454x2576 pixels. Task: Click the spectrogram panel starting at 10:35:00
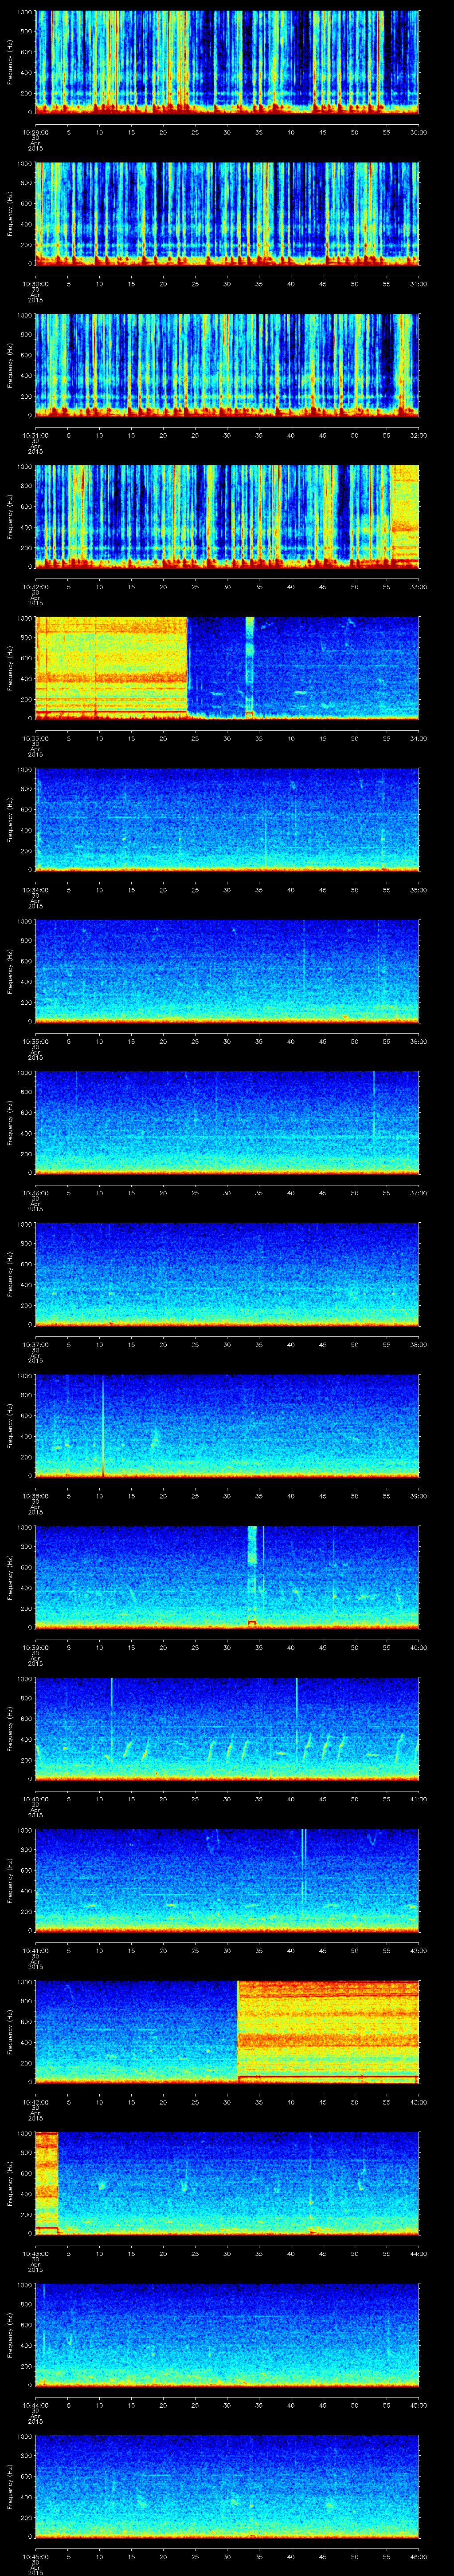pos(227,970)
